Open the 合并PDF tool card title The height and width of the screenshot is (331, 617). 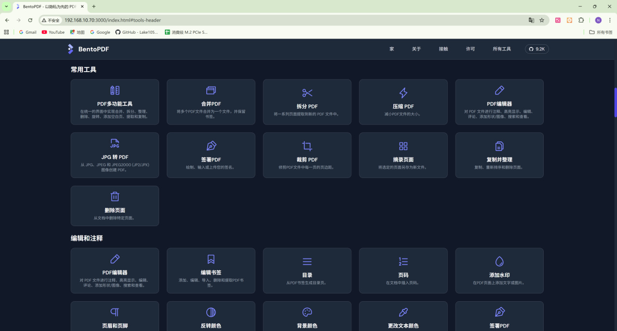211,104
